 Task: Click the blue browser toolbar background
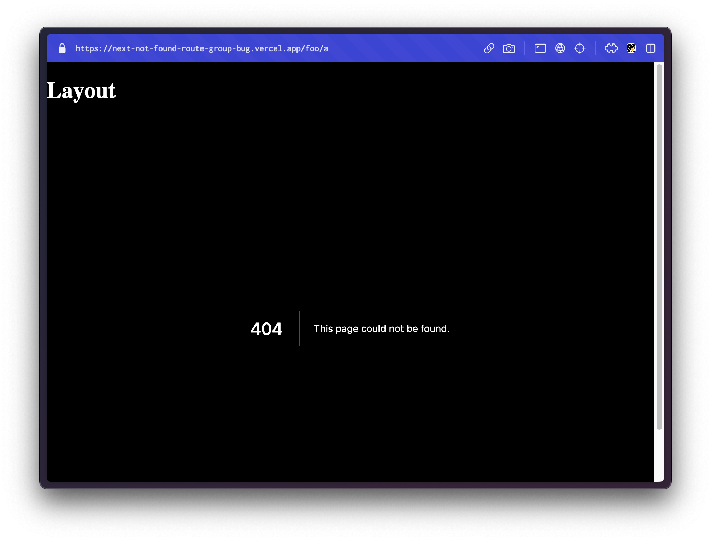(x=406, y=48)
